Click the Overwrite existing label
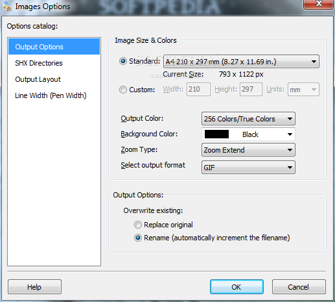Viewport: 335px width, 302px height. click(153, 210)
